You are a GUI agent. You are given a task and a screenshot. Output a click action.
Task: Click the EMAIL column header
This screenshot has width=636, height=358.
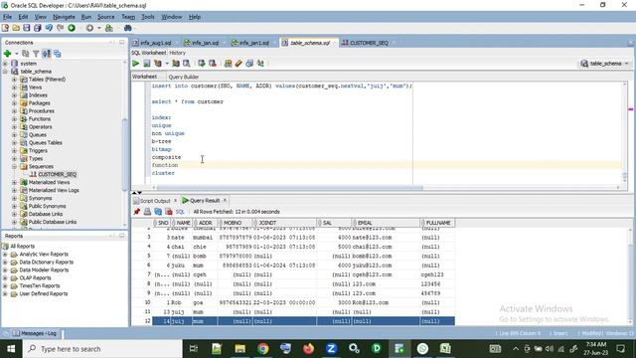pos(387,223)
